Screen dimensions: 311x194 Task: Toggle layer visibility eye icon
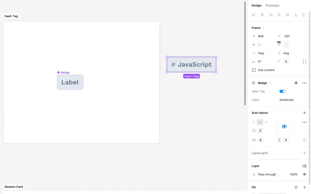[x=304, y=174]
